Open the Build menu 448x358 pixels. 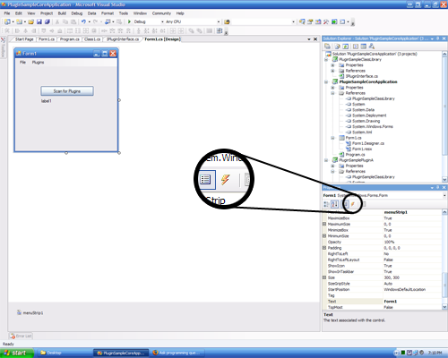62,13
